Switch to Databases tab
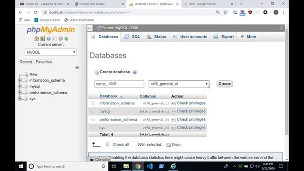304x171 pixels. [x=104, y=37]
